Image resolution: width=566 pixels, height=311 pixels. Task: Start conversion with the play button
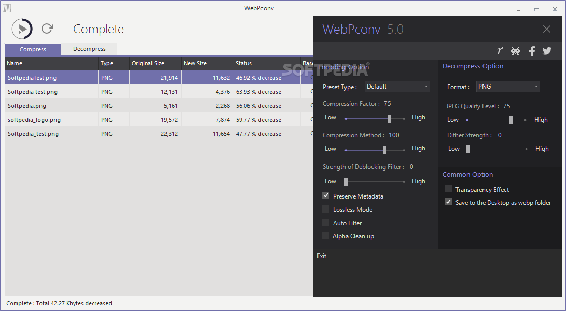click(22, 29)
